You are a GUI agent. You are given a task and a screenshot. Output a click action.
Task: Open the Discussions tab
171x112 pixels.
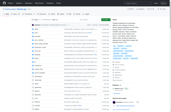pos(41,14)
